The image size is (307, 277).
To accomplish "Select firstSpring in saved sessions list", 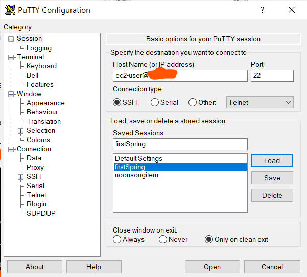I will click(x=180, y=167).
